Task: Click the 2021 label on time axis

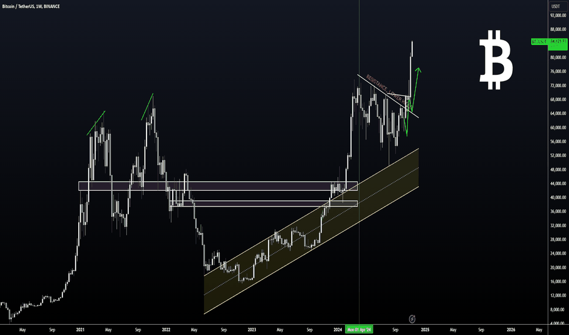Action: point(80,330)
